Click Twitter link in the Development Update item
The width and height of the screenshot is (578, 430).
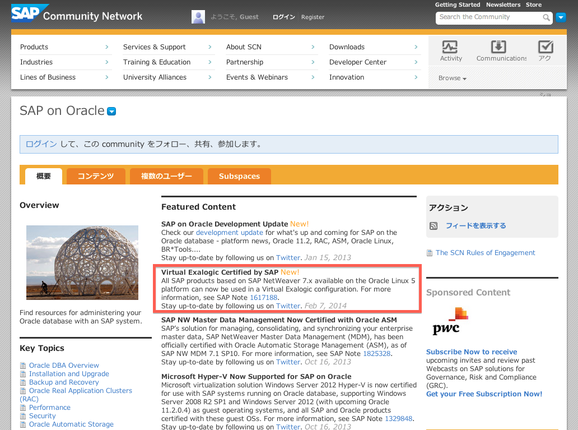point(288,258)
